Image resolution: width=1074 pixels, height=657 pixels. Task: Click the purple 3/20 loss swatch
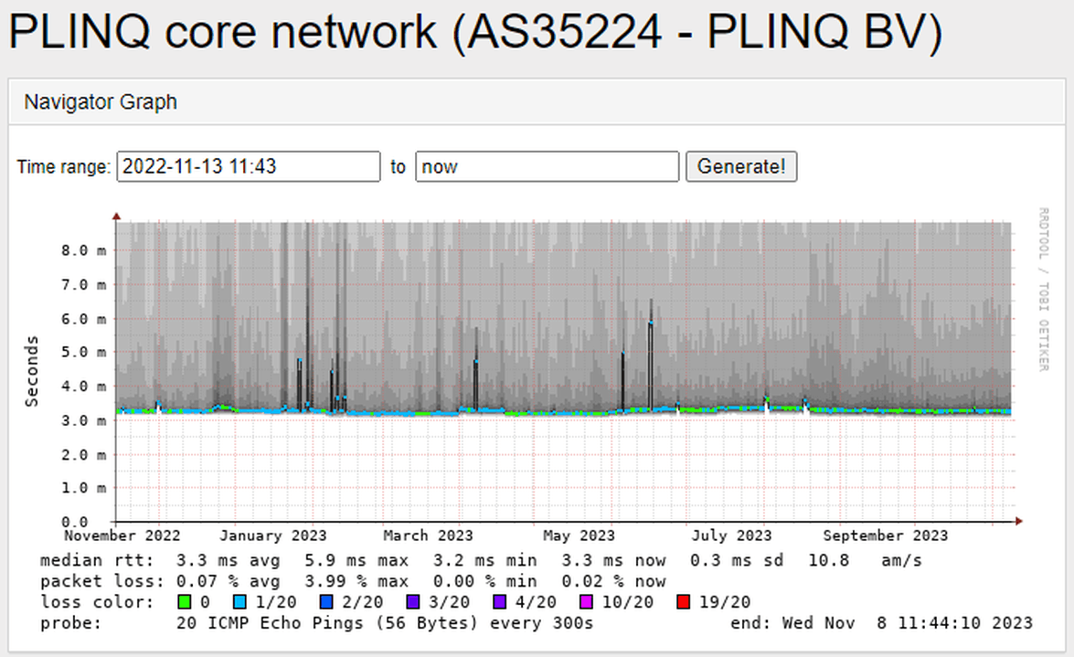click(x=412, y=602)
